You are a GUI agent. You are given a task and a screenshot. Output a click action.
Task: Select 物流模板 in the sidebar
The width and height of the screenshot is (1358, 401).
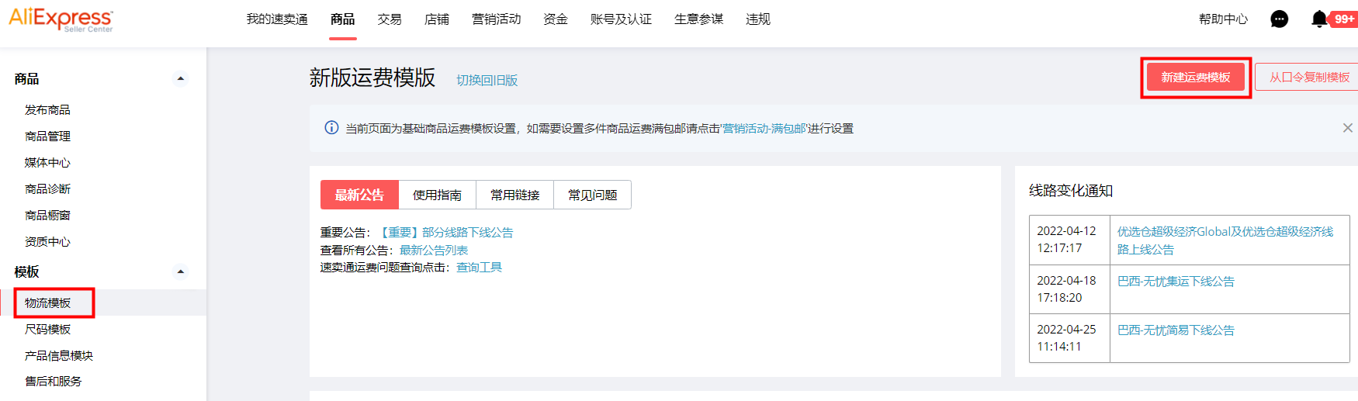[48, 302]
